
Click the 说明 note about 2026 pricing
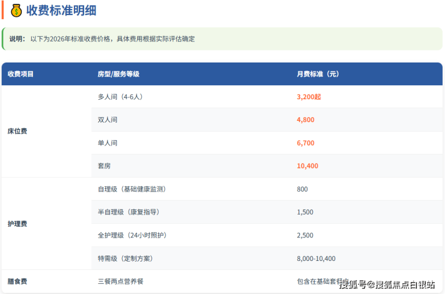(x=102, y=38)
